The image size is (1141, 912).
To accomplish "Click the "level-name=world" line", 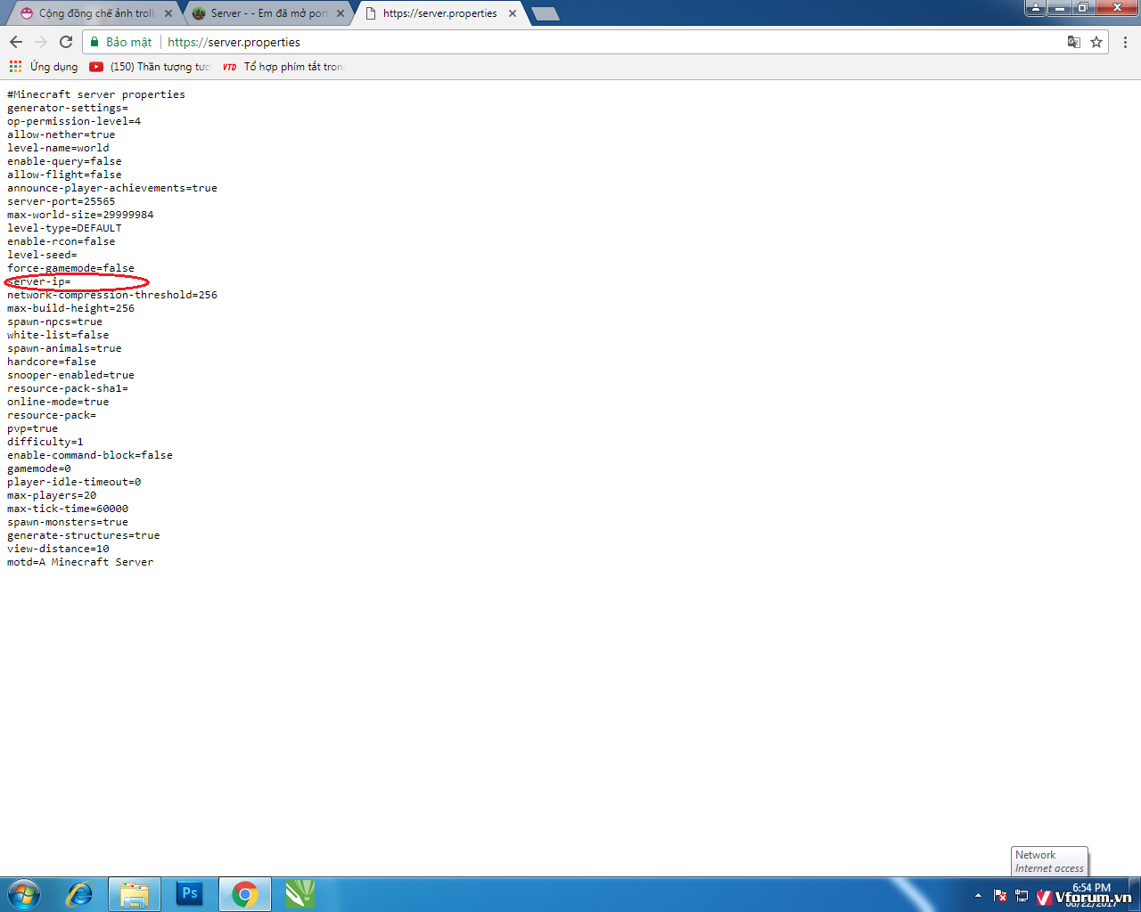I will 58,148.
